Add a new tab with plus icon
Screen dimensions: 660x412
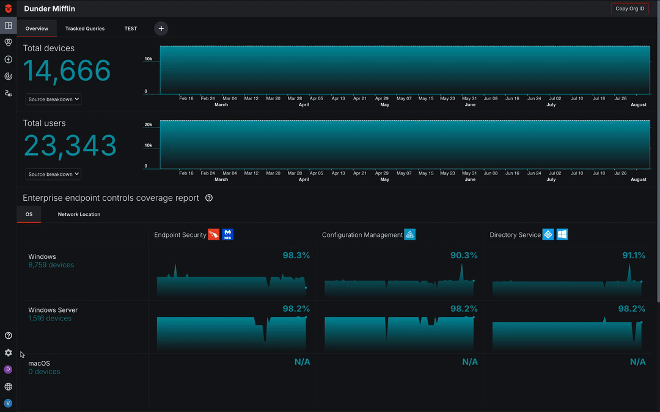point(161,29)
